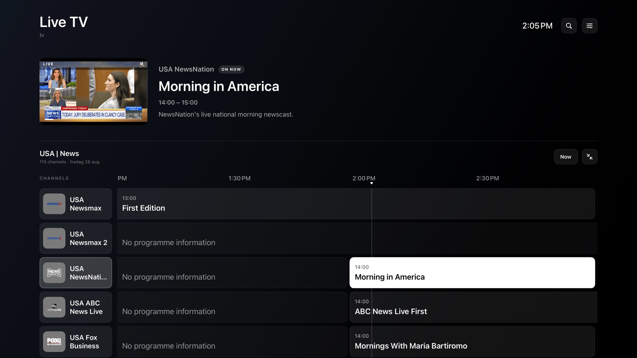Select ABC News Live First programme
Screen dimensions: 637x358
coord(473,307)
